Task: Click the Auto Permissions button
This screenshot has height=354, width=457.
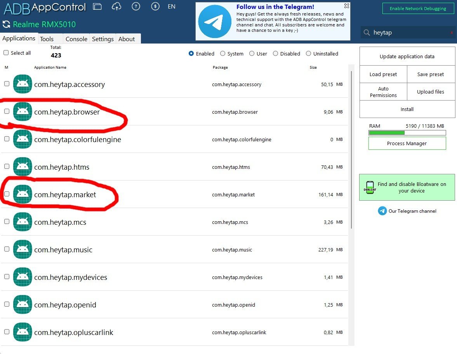Action: point(383,92)
